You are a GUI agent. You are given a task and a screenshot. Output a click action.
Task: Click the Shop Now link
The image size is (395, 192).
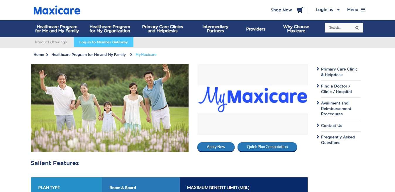281,10
